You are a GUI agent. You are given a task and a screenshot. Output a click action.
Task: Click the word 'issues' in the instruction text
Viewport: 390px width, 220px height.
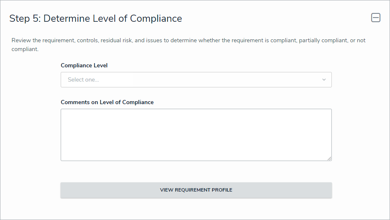[154, 41]
